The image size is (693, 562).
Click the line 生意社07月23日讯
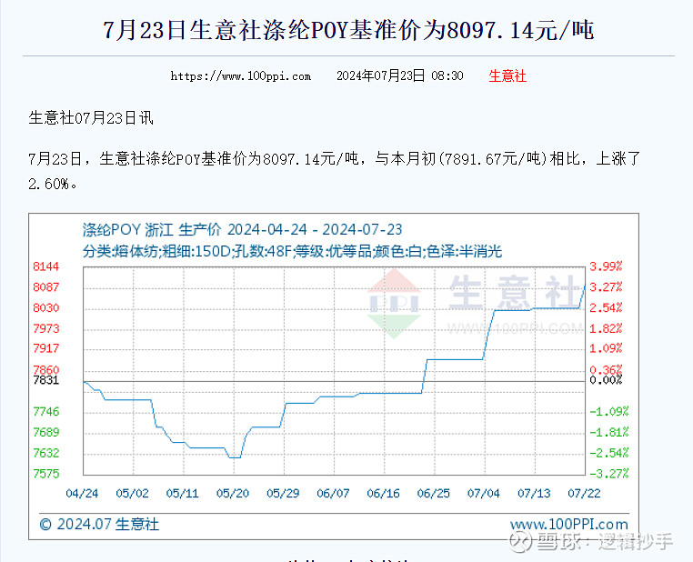(x=91, y=117)
